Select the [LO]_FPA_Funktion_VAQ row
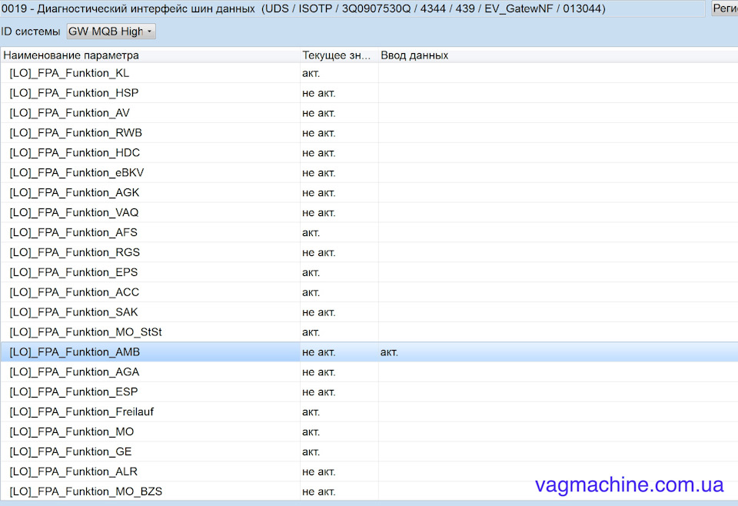Image resolution: width=738 pixels, height=506 pixels. (369, 213)
